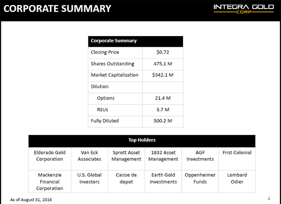This screenshot has height=204, width=281.
Task: Click the Fully Diluted label
Action: [105, 121]
